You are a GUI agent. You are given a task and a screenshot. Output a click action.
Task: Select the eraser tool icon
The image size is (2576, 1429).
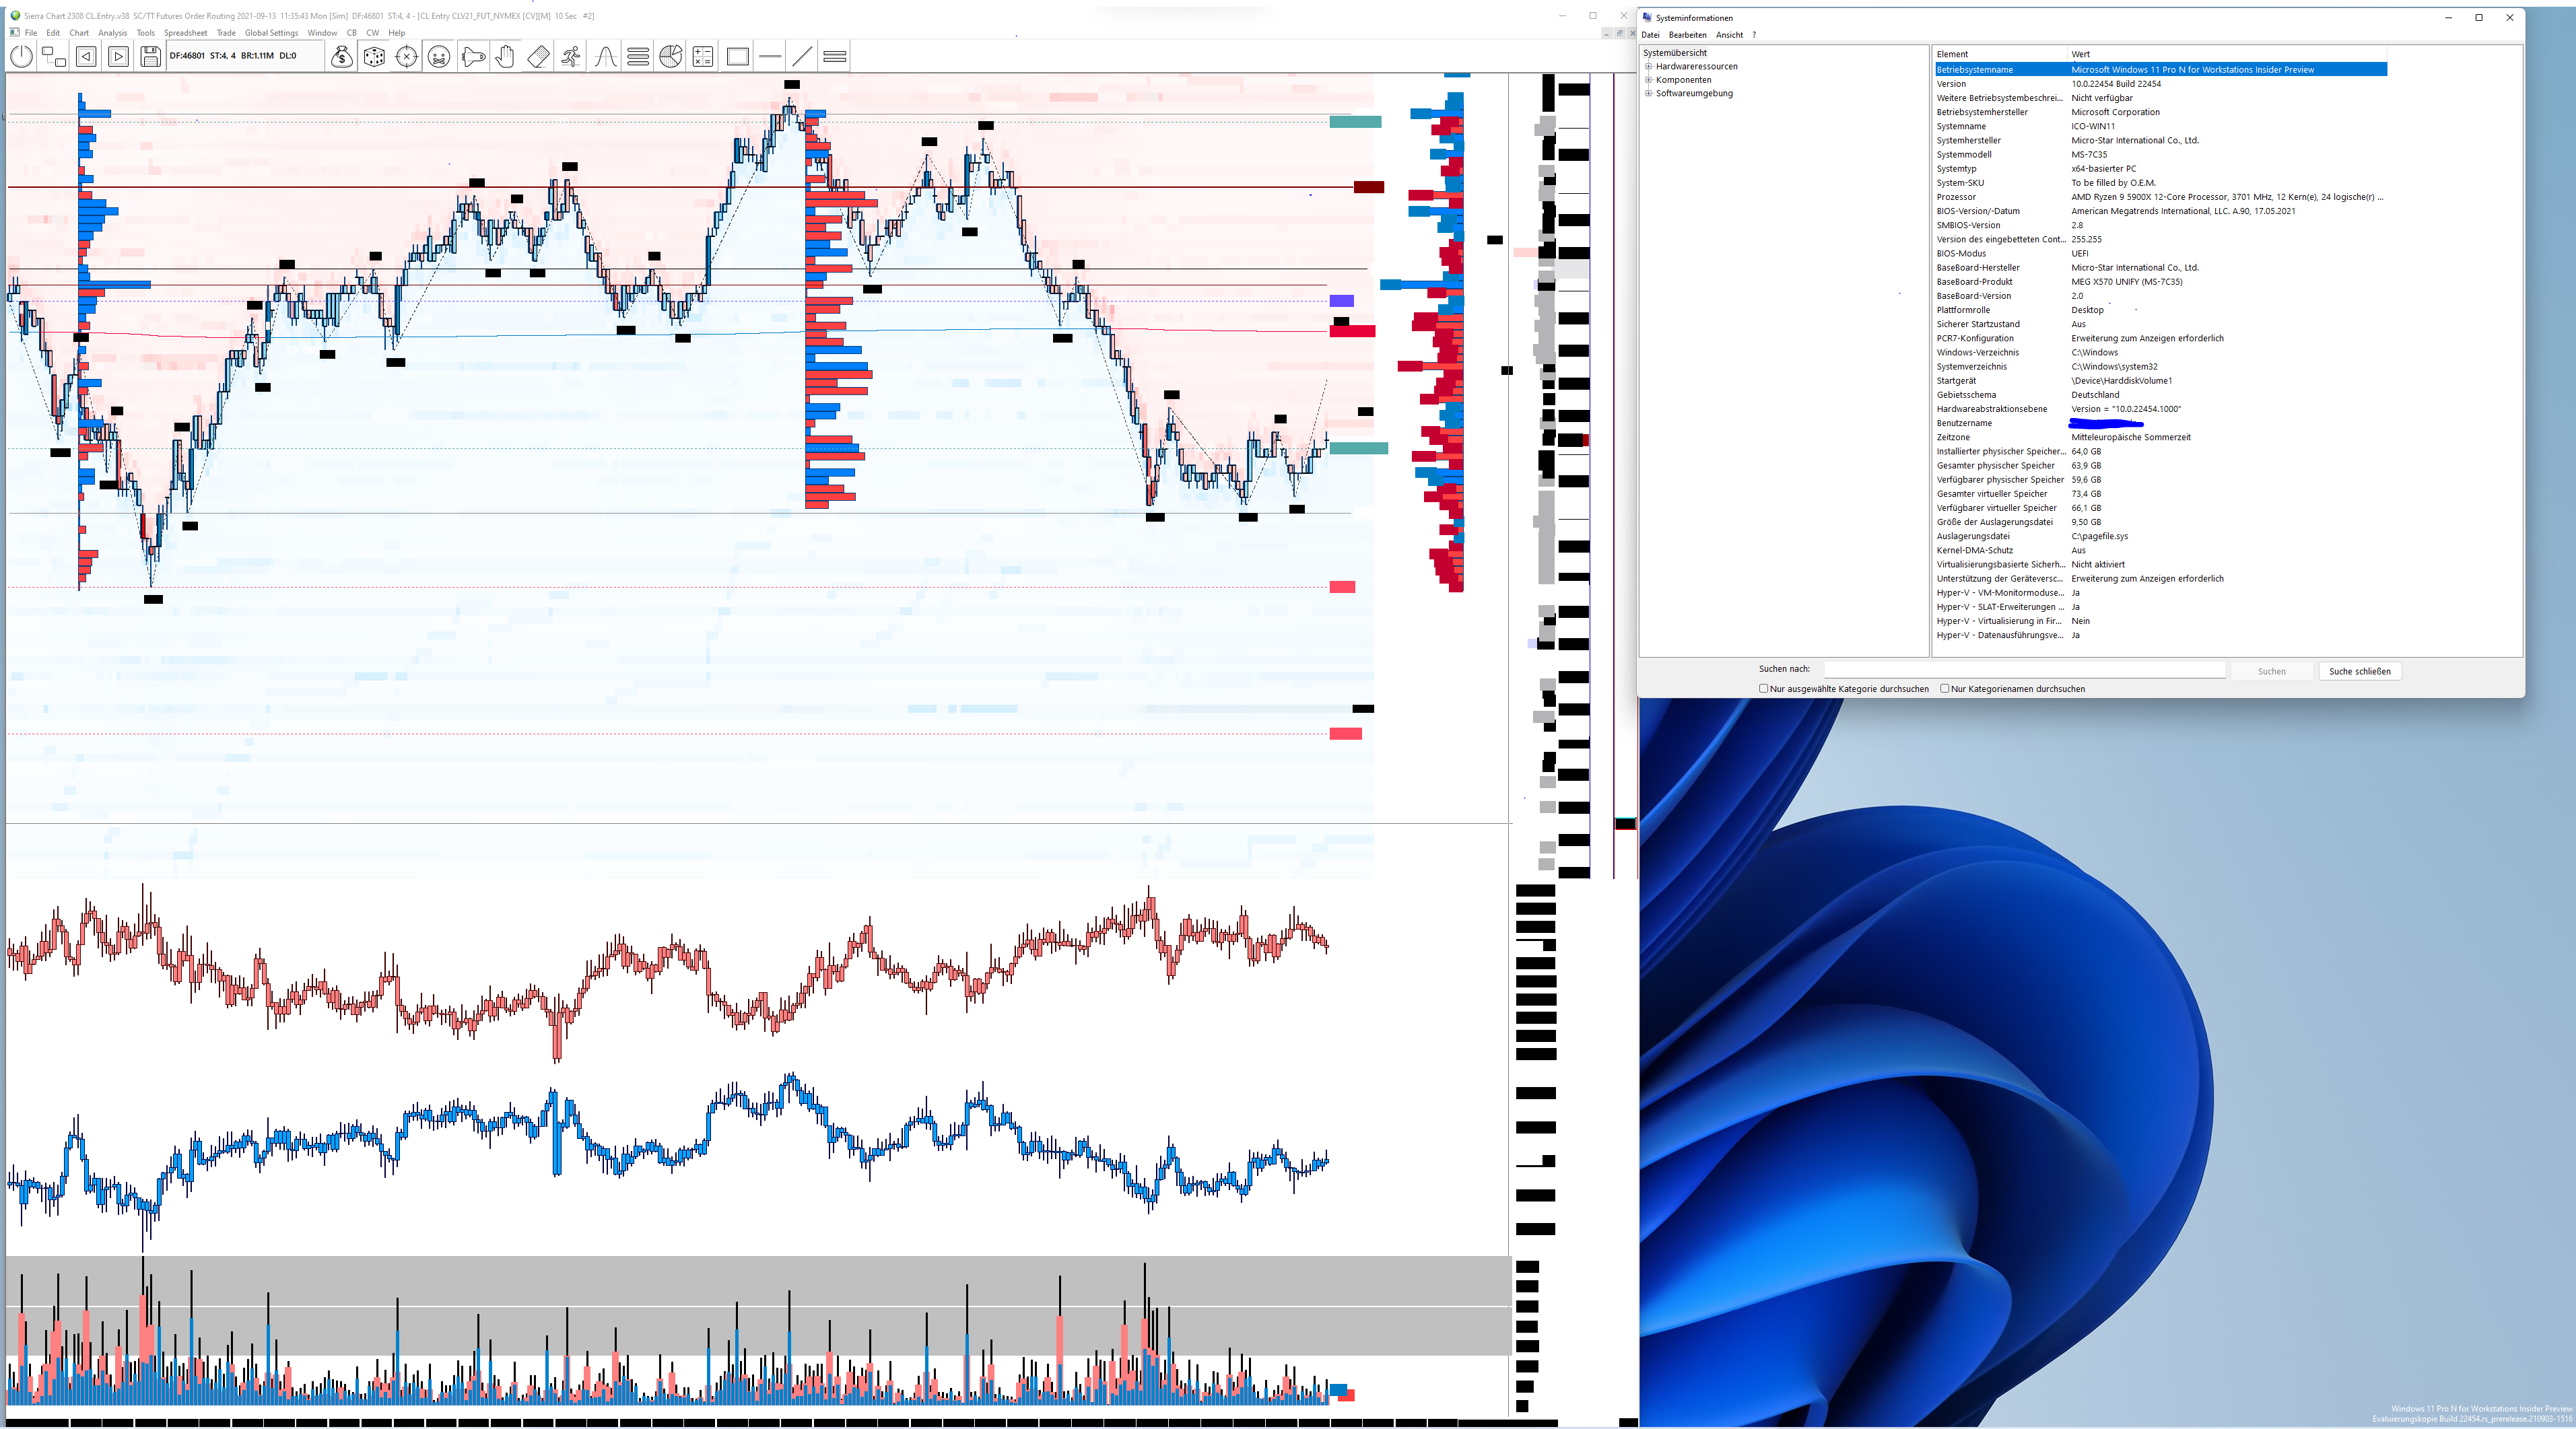point(538,57)
